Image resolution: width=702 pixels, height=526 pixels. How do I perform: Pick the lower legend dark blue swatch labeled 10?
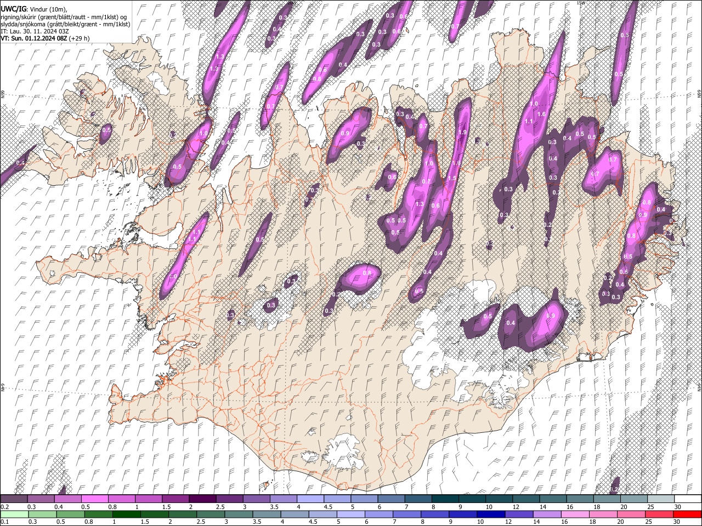[x=491, y=514]
